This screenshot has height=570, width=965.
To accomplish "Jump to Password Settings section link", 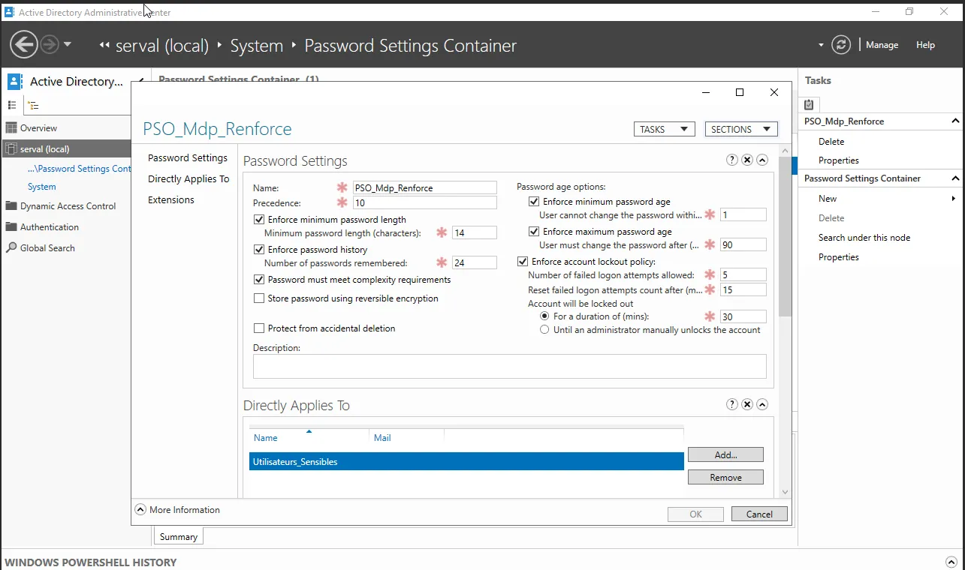I will click(188, 158).
